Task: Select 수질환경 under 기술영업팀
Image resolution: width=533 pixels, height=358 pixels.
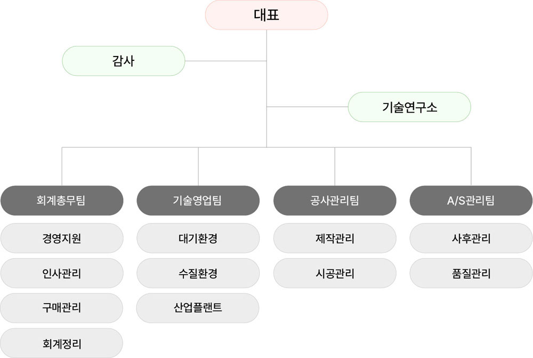Action: (198, 273)
